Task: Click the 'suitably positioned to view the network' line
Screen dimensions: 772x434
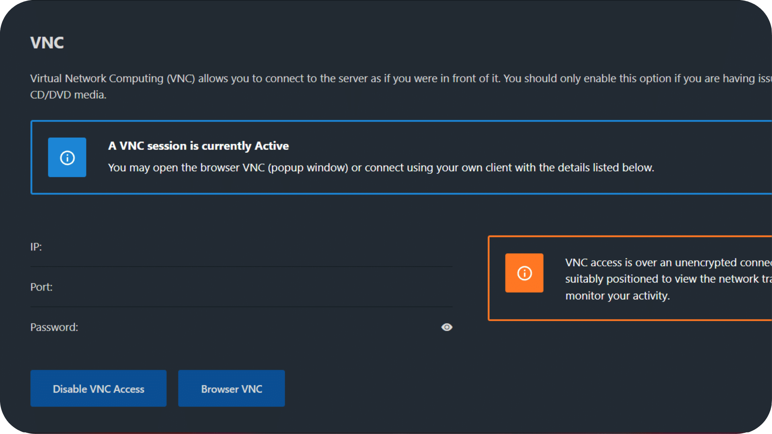Action: (x=667, y=279)
